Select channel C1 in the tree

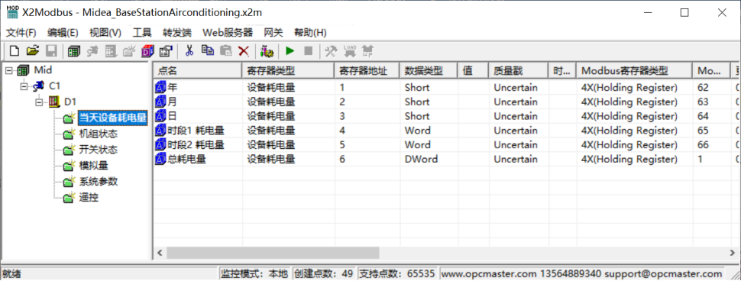click(x=55, y=86)
